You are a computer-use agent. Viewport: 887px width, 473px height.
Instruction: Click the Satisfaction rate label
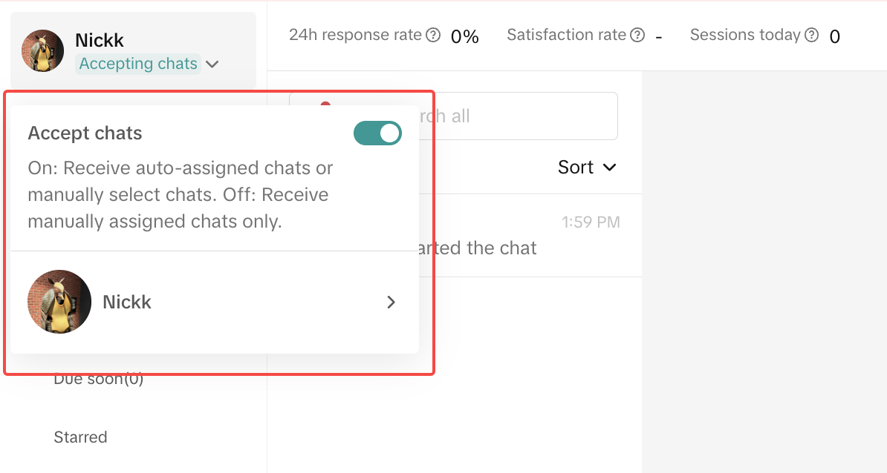(566, 35)
